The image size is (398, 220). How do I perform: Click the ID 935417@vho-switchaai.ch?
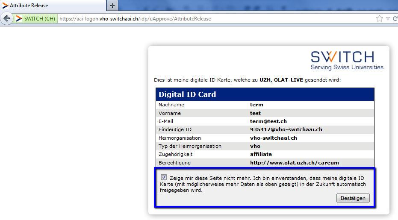286,129
